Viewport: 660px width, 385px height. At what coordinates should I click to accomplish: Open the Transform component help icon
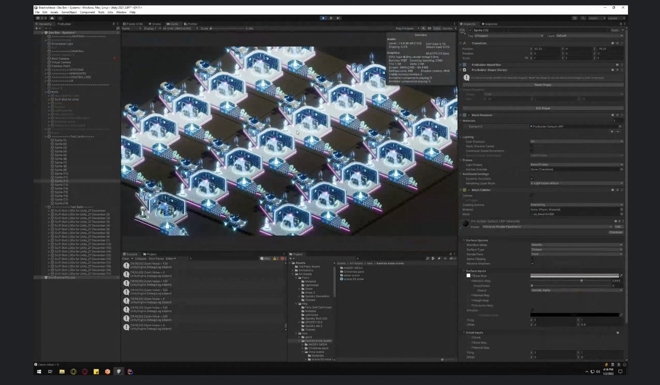[612, 43]
